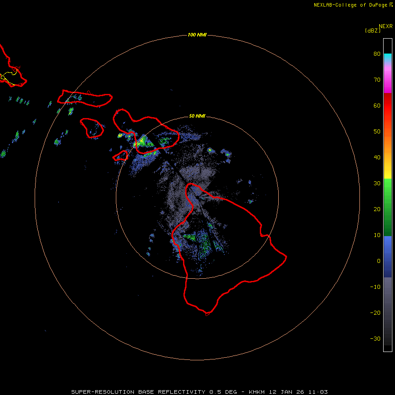
Task: Click the 50 NMI range ring label
Action: (197, 116)
